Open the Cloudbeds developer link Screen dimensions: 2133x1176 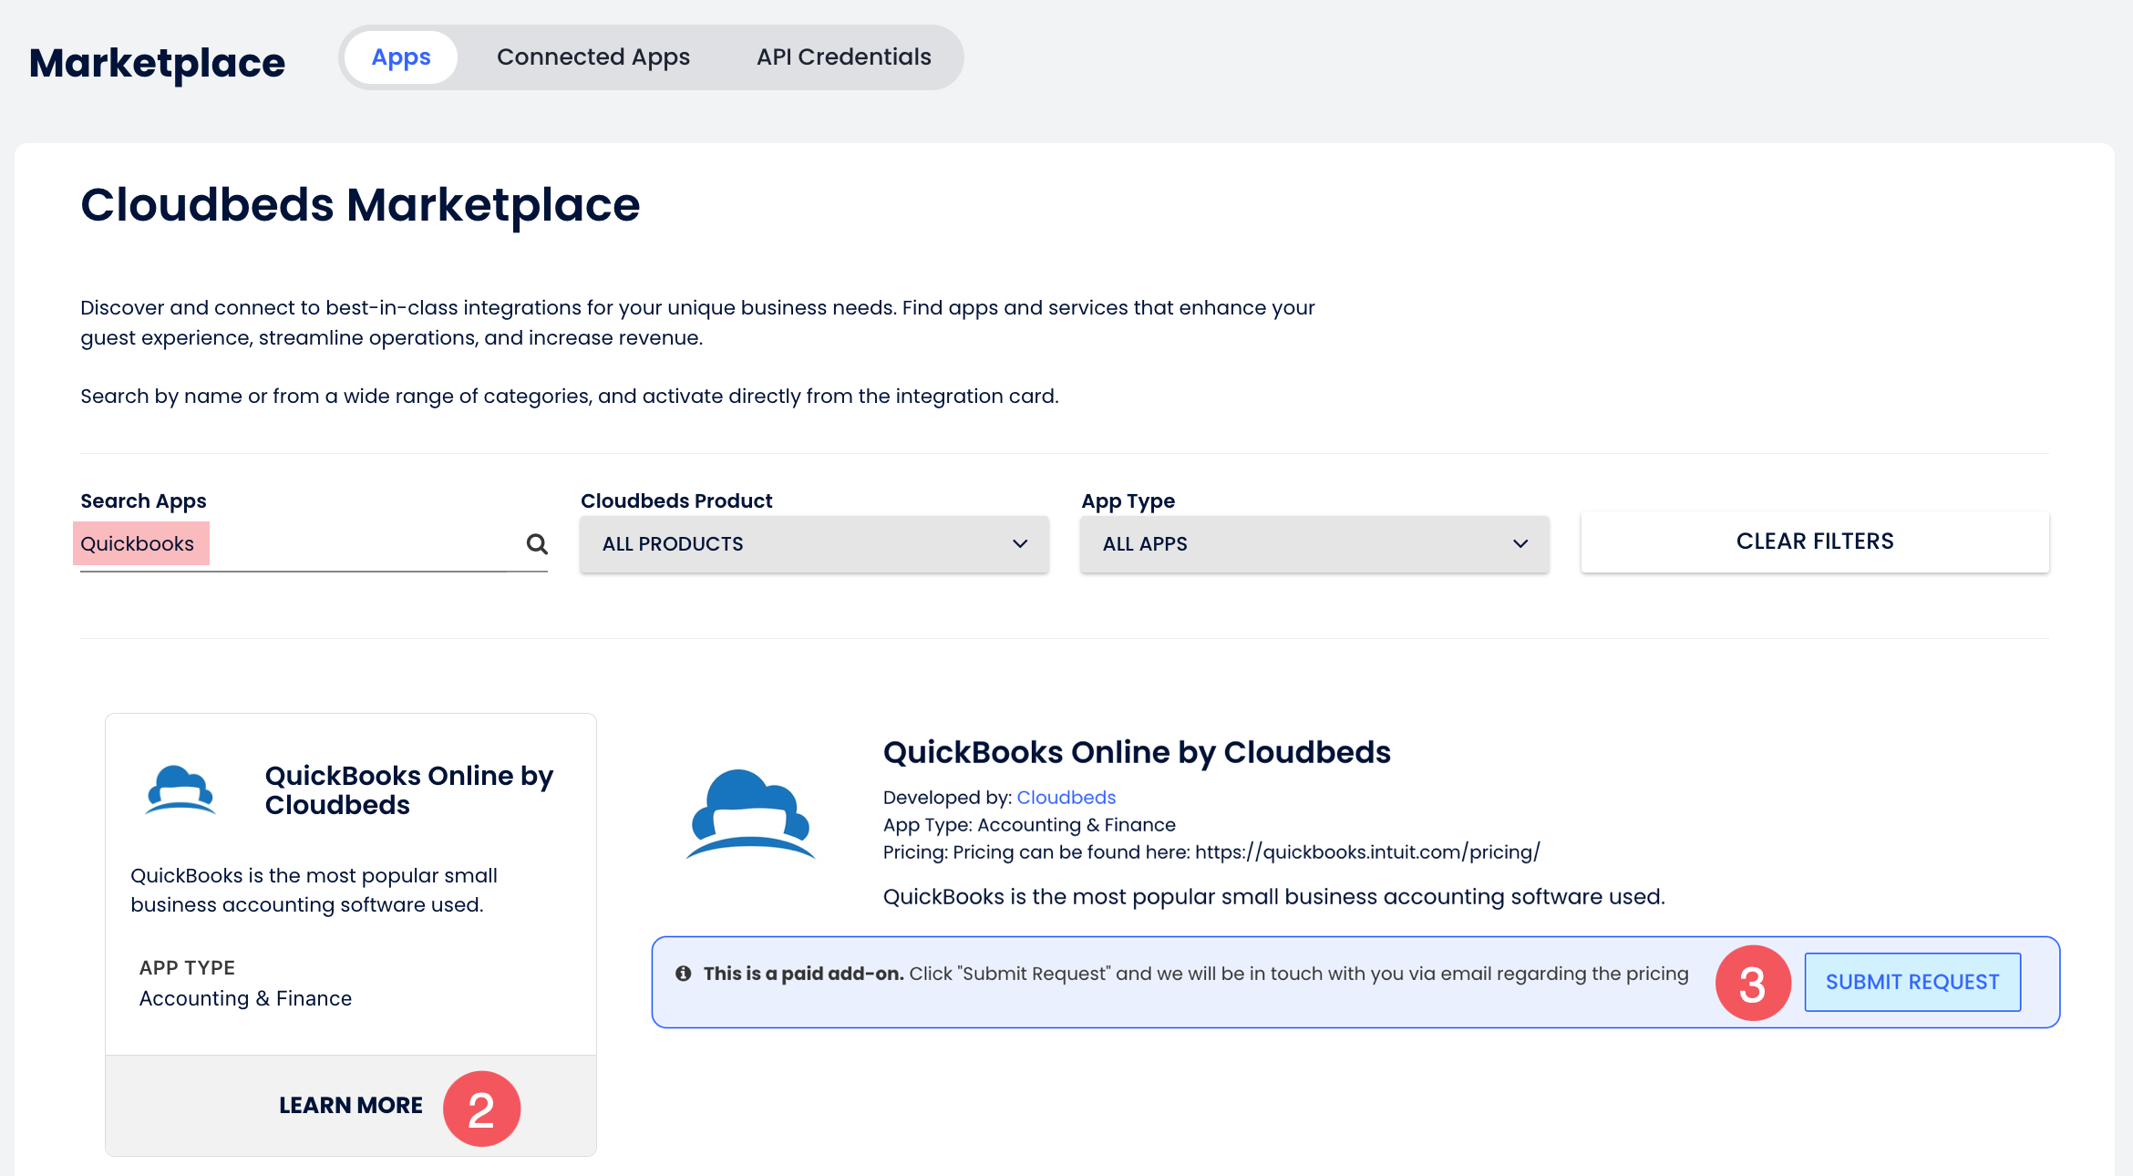tap(1066, 798)
